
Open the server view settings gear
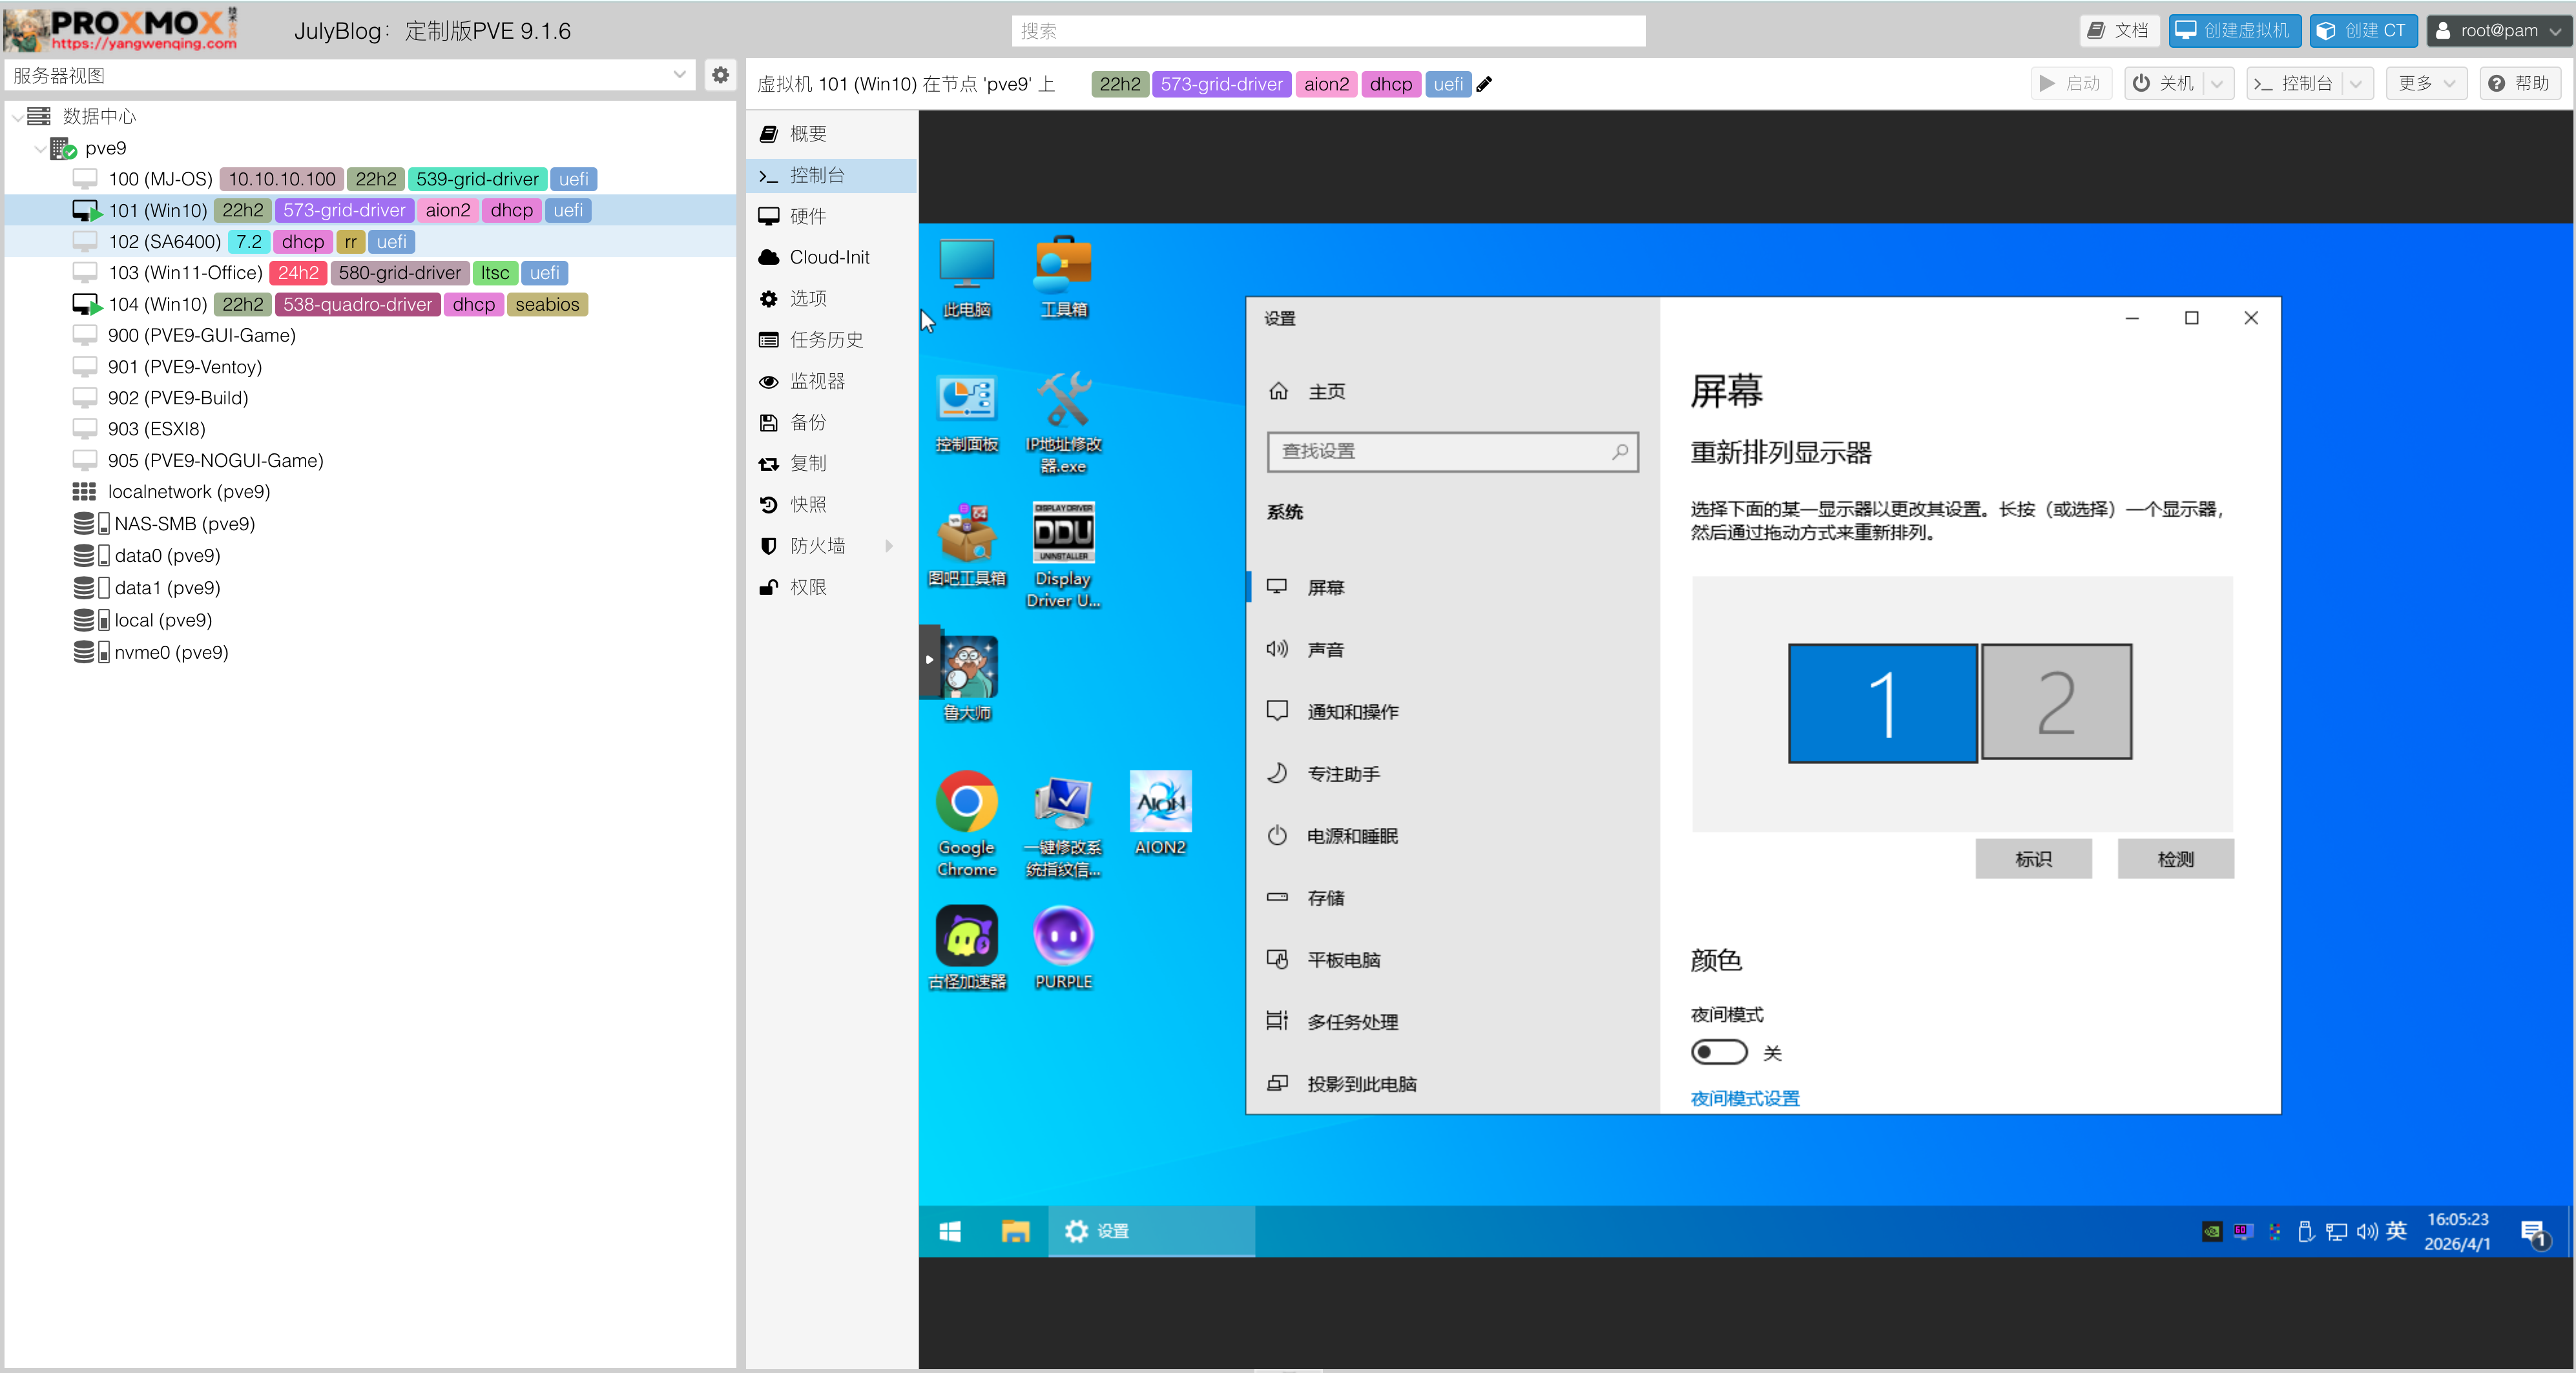(720, 75)
